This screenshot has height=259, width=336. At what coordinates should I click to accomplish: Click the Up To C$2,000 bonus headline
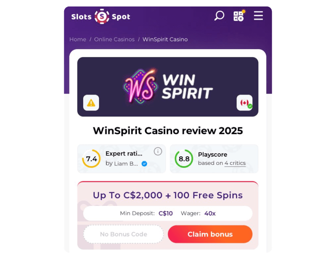(x=168, y=195)
